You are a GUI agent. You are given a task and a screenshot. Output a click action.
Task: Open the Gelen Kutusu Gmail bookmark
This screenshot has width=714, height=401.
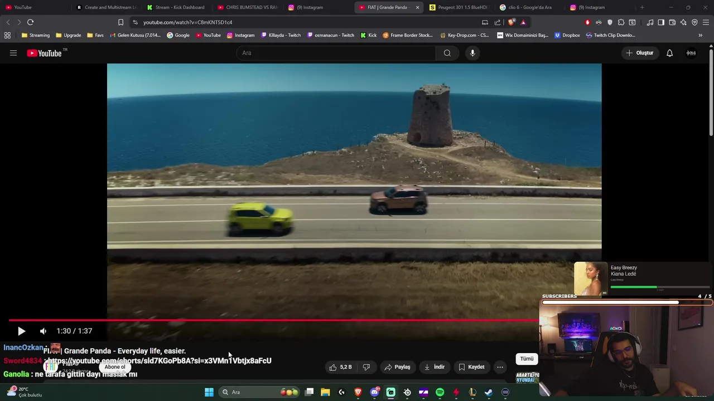(x=134, y=35)
